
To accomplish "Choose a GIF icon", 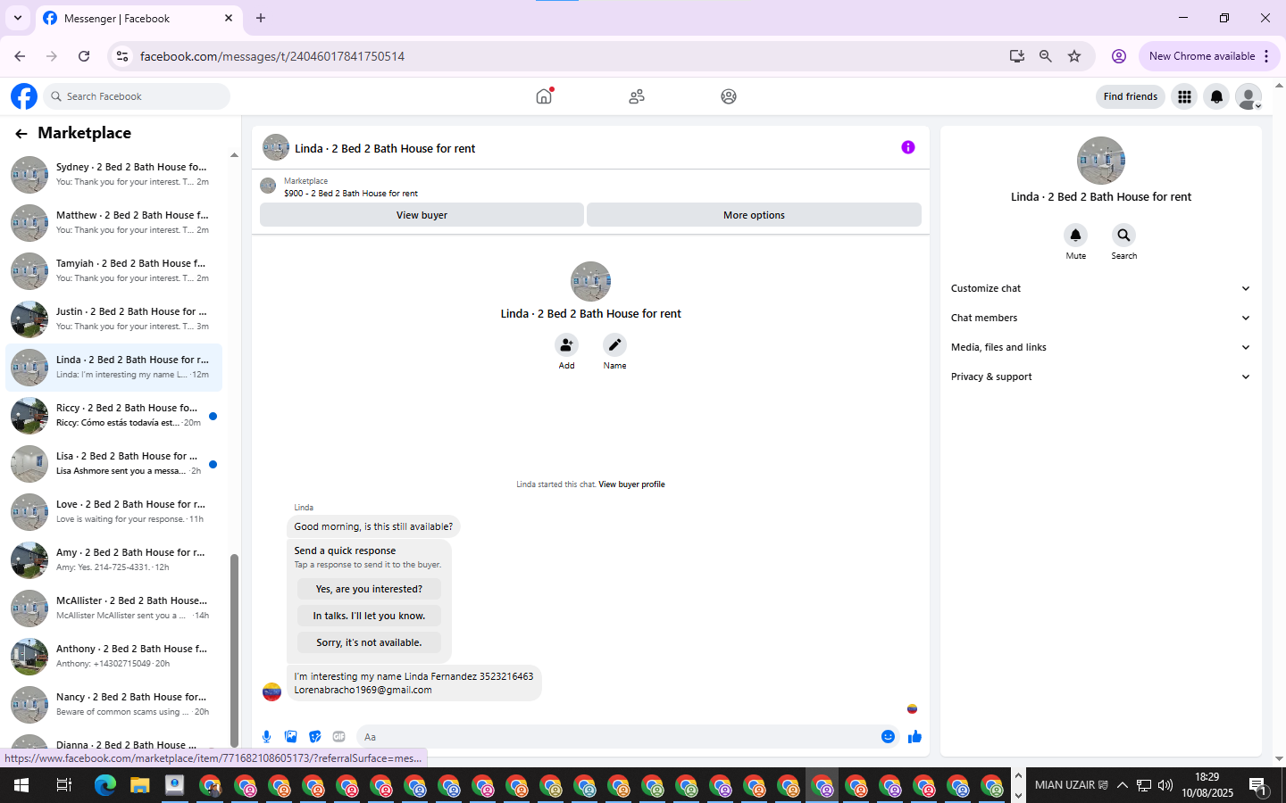I will point(338,737).
